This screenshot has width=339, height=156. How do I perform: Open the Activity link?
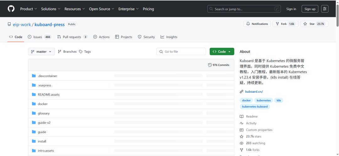coord(248,123)
